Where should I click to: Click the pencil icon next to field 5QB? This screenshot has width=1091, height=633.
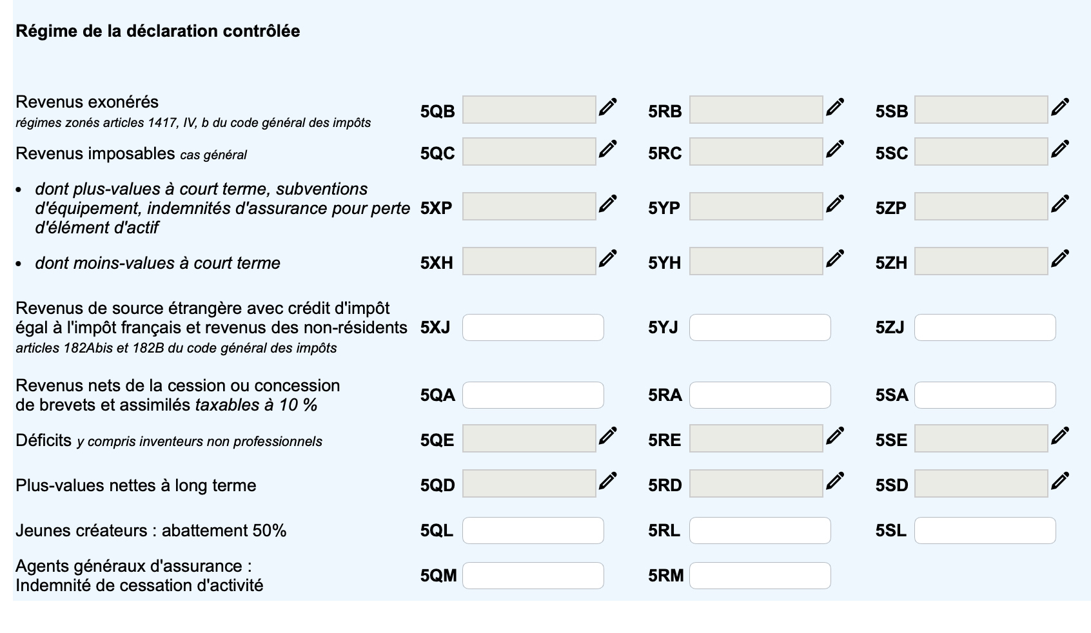pyautogui.click(x=609, y=107)
